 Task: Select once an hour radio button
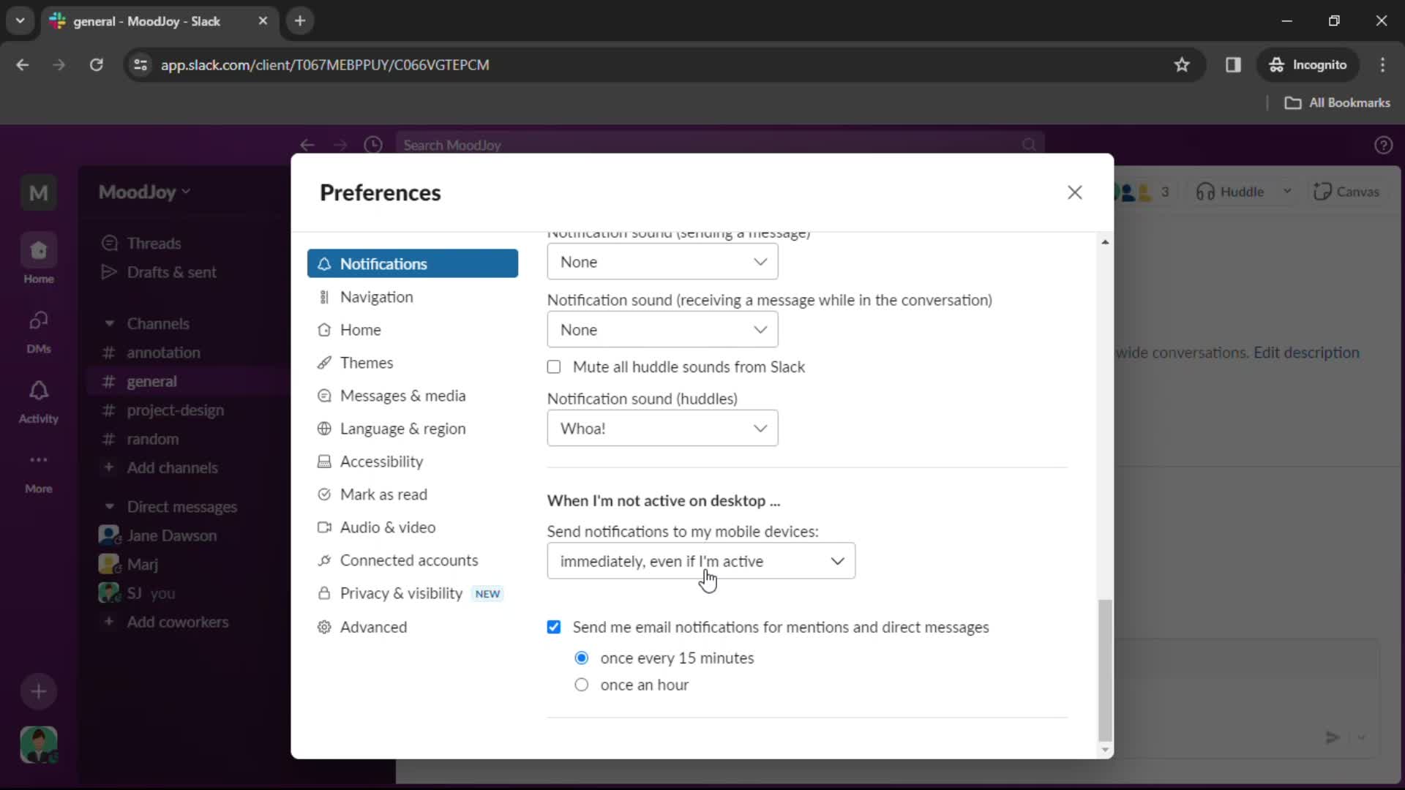[x=581, y=685]
